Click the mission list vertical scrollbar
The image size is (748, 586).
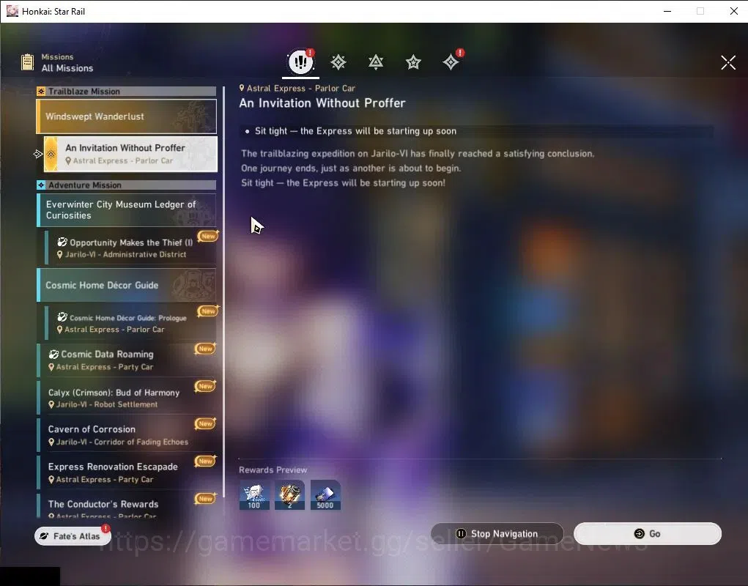point(223,292)
